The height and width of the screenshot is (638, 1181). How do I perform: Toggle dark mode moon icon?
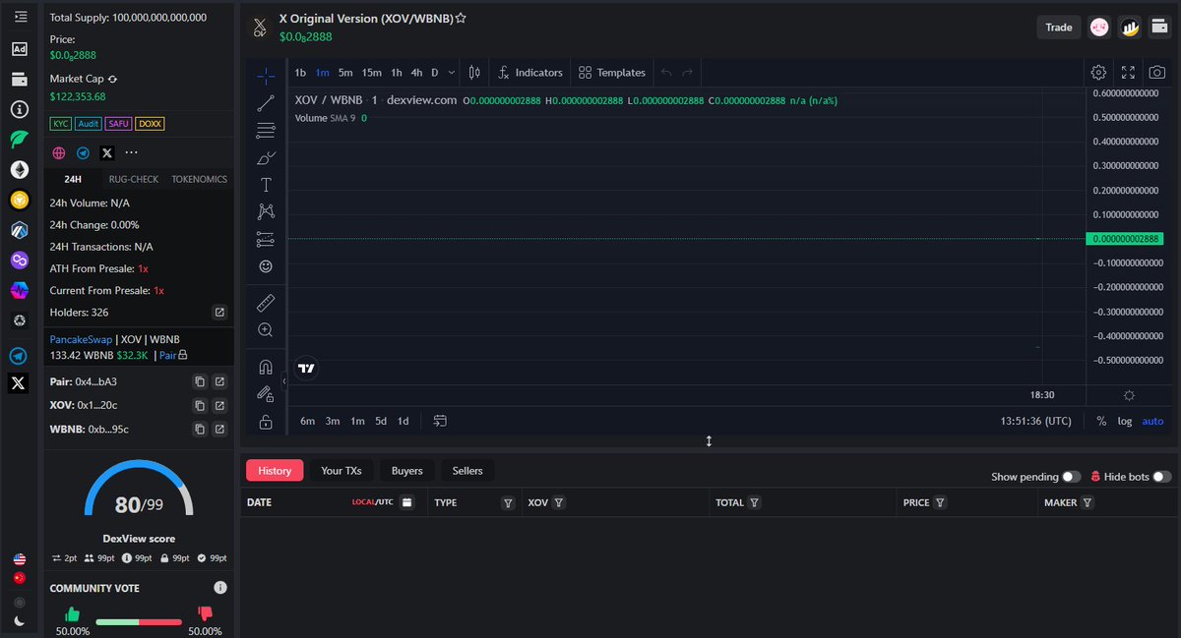tap(20, 621)
